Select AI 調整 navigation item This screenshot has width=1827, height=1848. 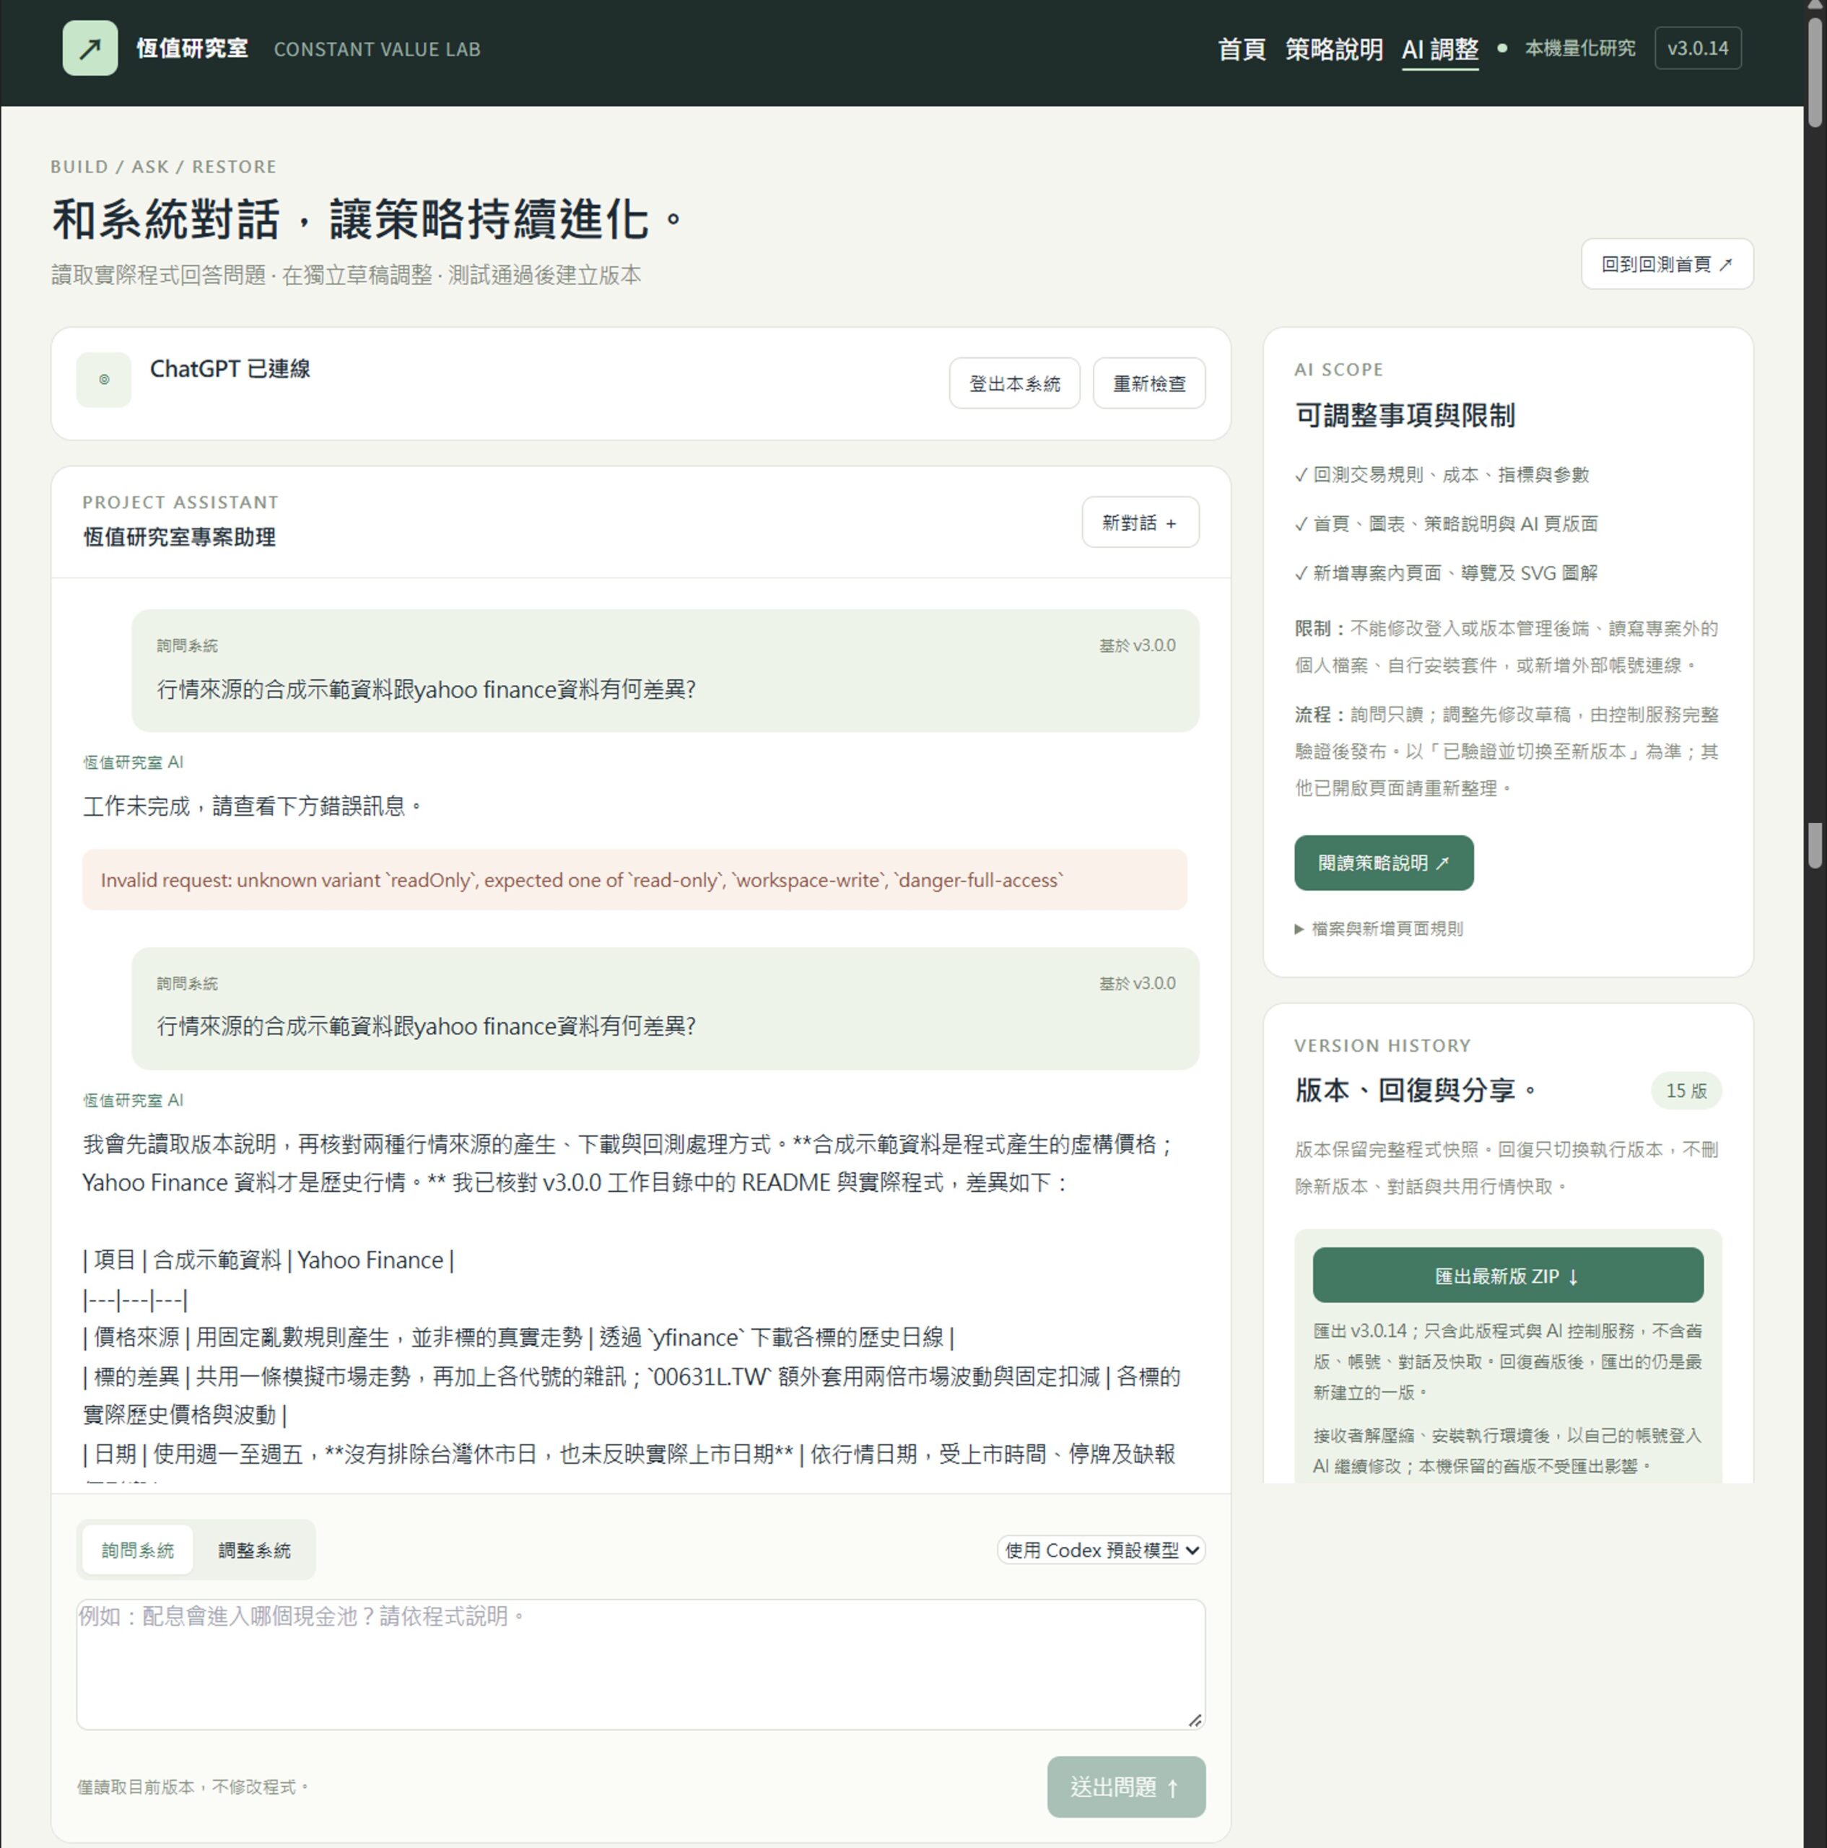(1439, 49)
